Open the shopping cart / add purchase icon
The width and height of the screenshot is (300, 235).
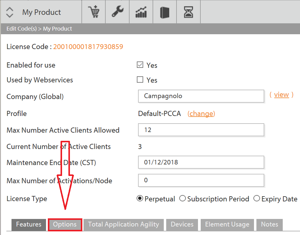coord(94,12)
